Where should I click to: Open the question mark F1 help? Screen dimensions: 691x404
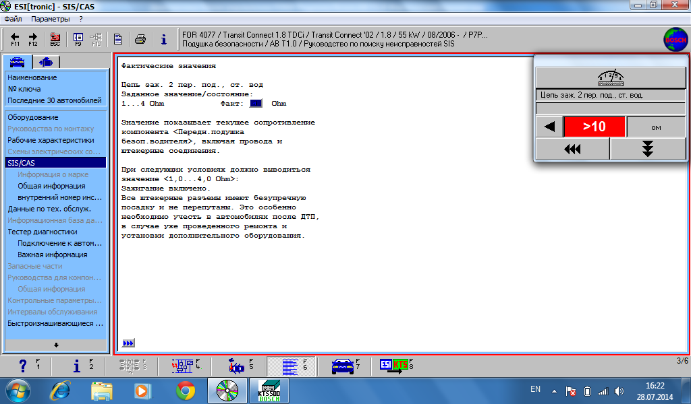point(23,366)
